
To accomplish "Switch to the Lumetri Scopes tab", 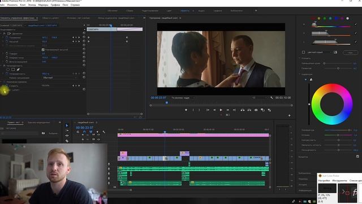I will click(50, 18).
